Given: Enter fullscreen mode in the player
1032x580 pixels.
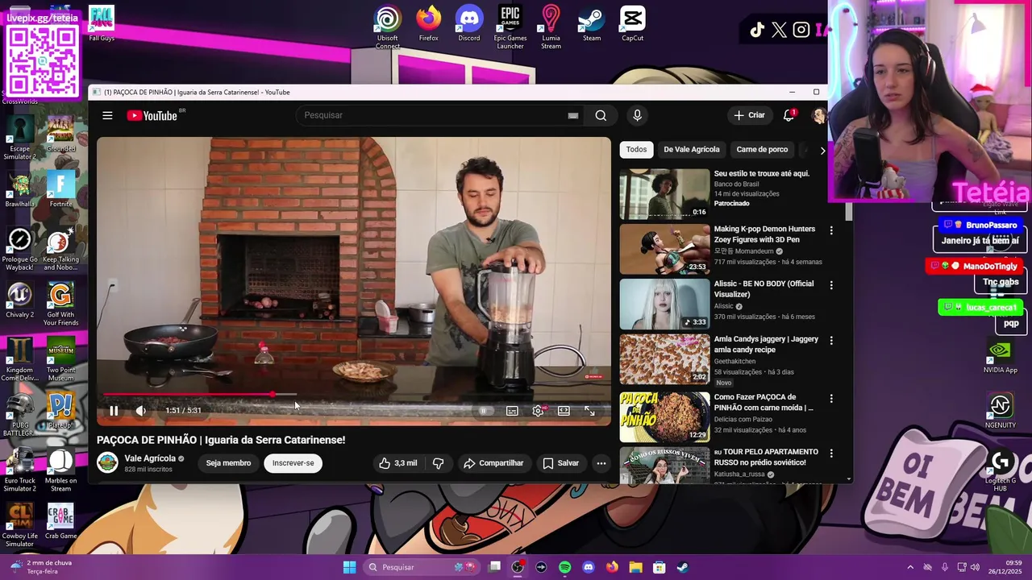Looking at the screenshot, I should tap(589, 411).
